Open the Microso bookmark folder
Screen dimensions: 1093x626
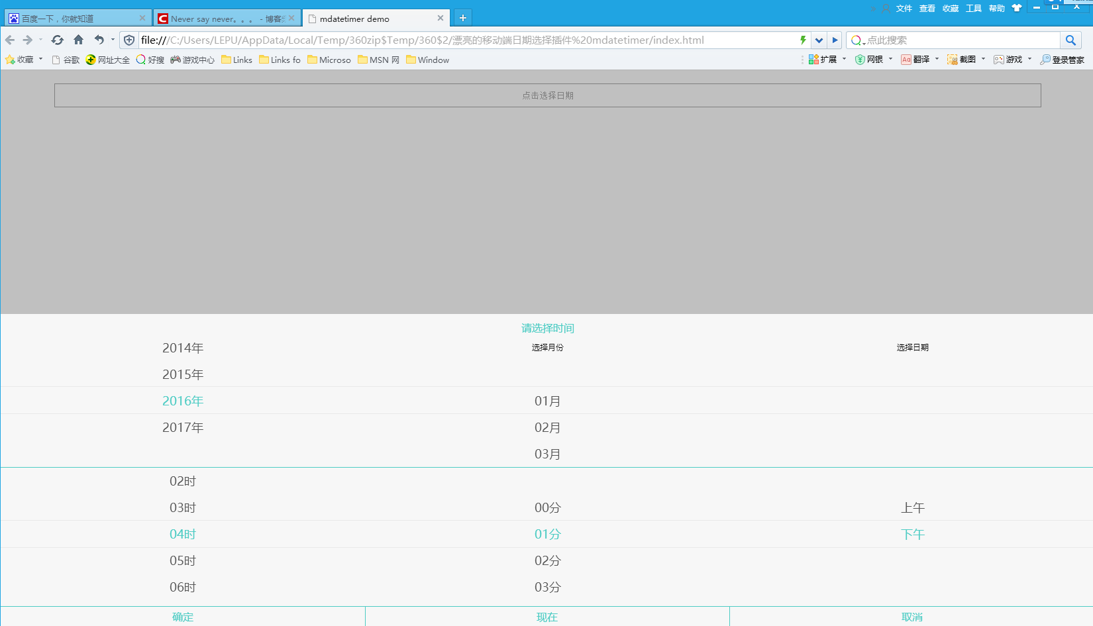[329, 60]
